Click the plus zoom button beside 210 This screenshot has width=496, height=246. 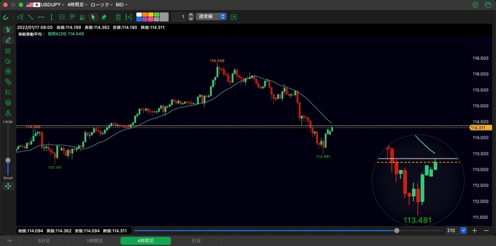click(x=475, y=231)
